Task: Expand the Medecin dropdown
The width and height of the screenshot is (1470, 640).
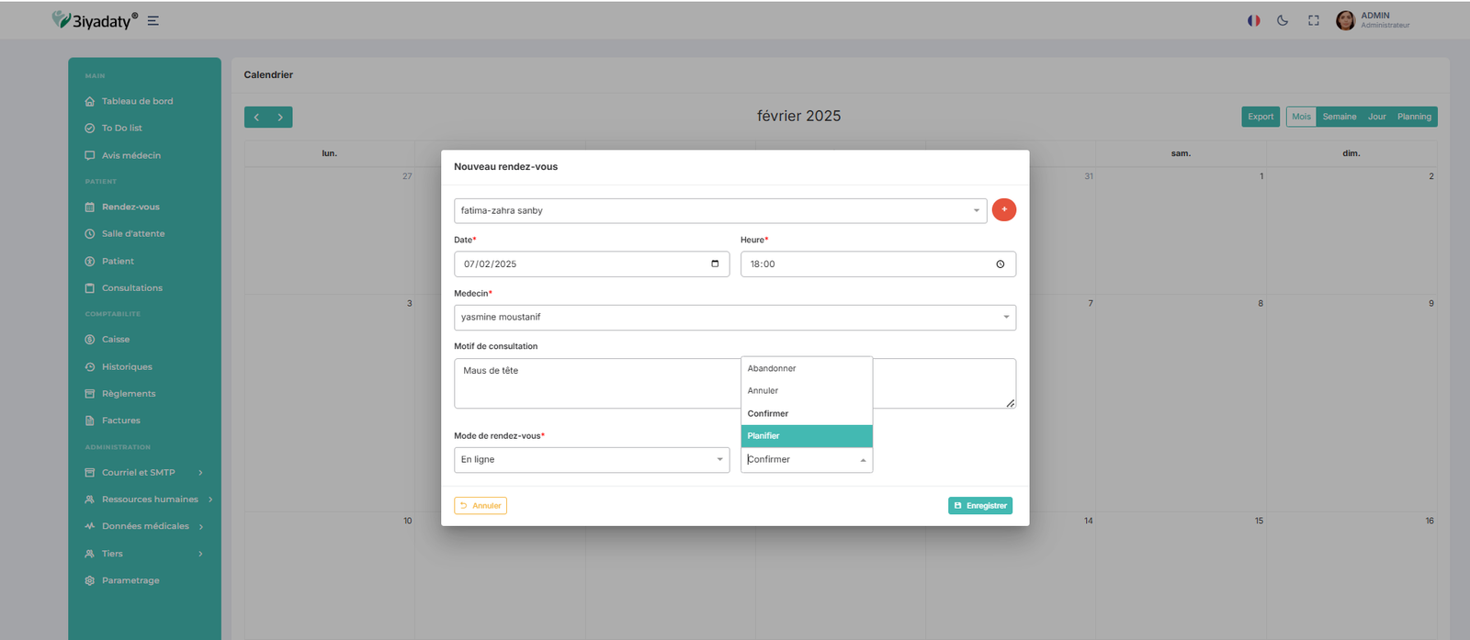Action: coord(734,318)
